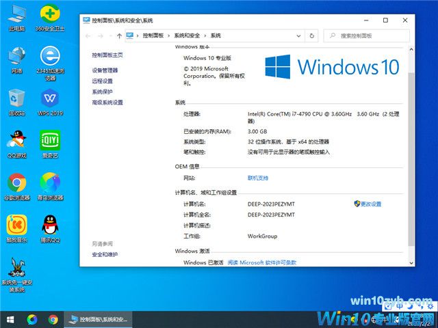The height and width of the screenshot is (328, 438).
Task: Click the vertical scrollbar in system window
Action: [411, 157]
